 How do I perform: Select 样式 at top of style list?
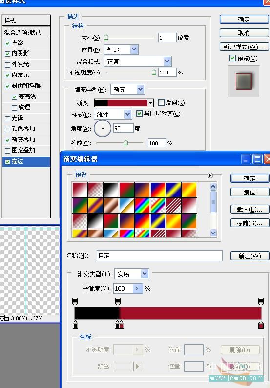coord(26,20)
